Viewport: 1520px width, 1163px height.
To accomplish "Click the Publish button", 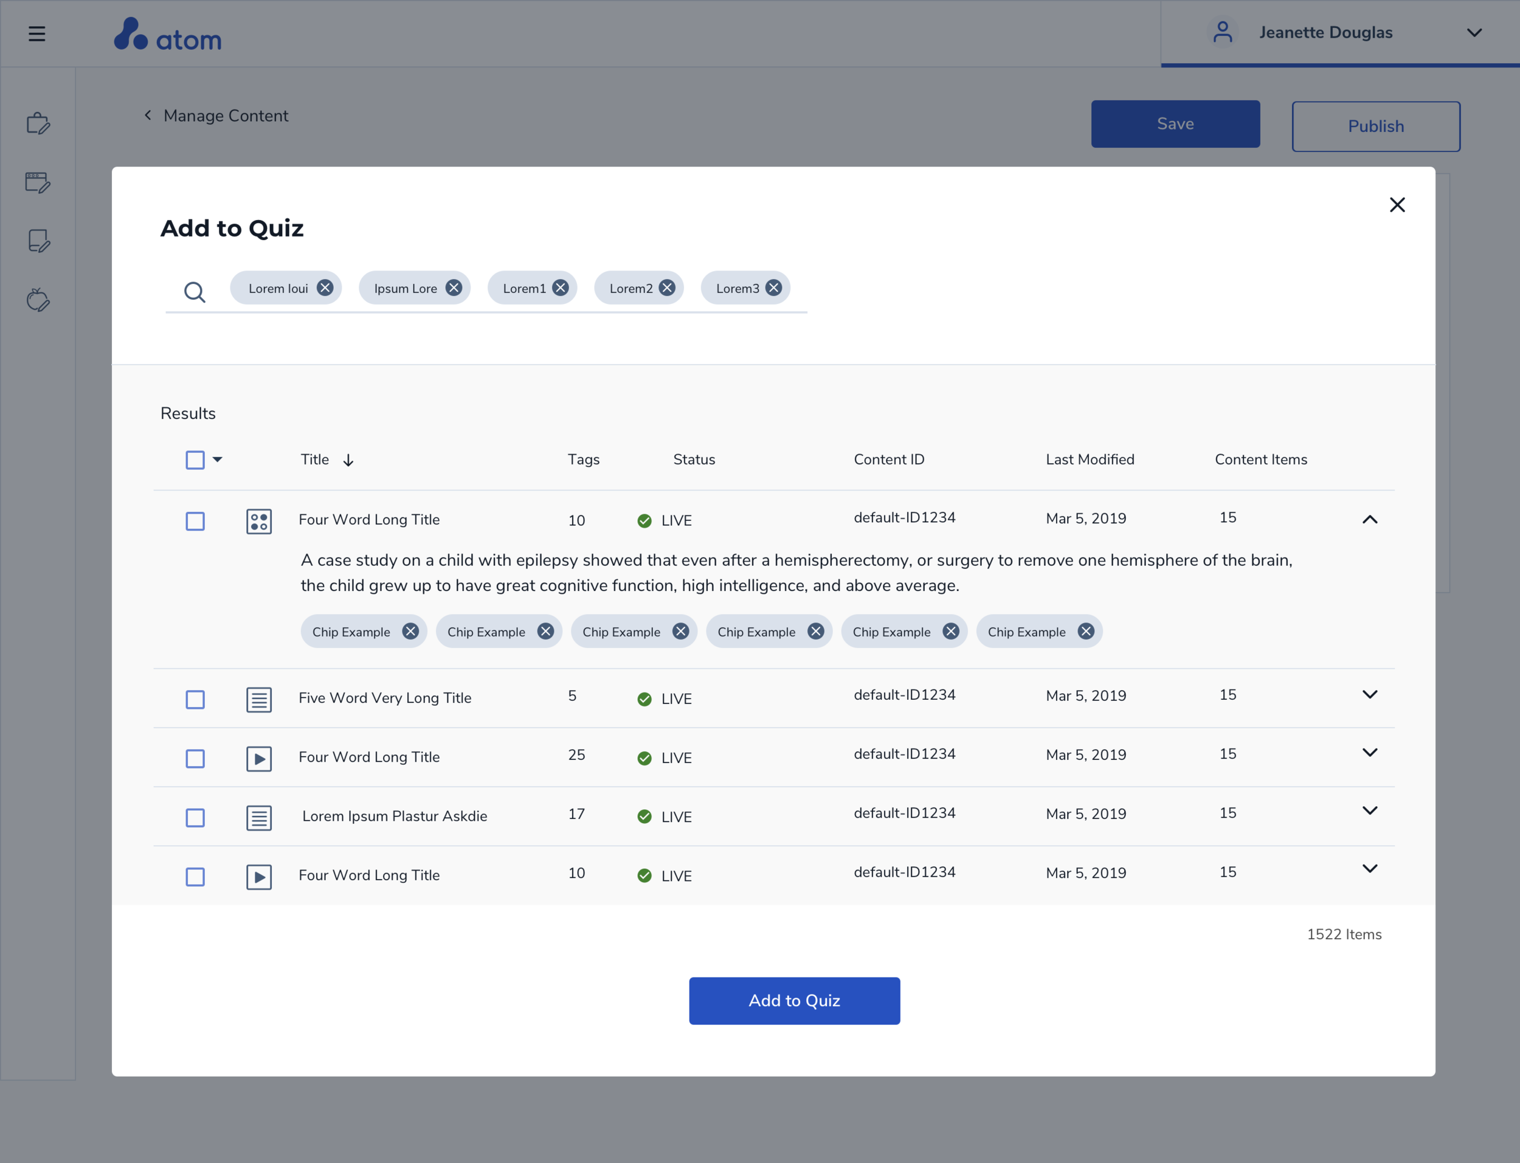I will click(1376, 126).
